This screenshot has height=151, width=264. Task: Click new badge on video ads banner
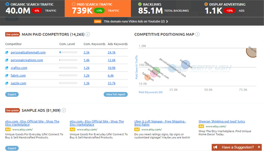(98, 22)
